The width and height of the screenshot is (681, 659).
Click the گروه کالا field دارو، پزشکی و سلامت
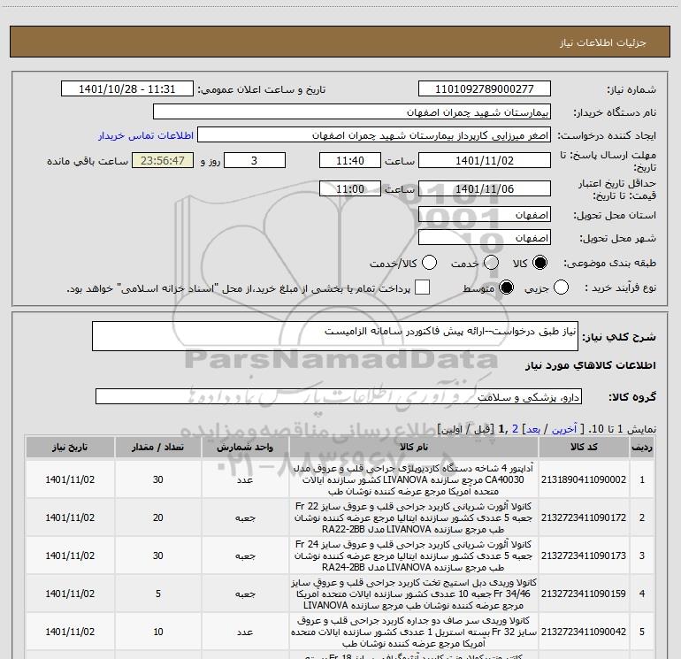coord(339,396)
